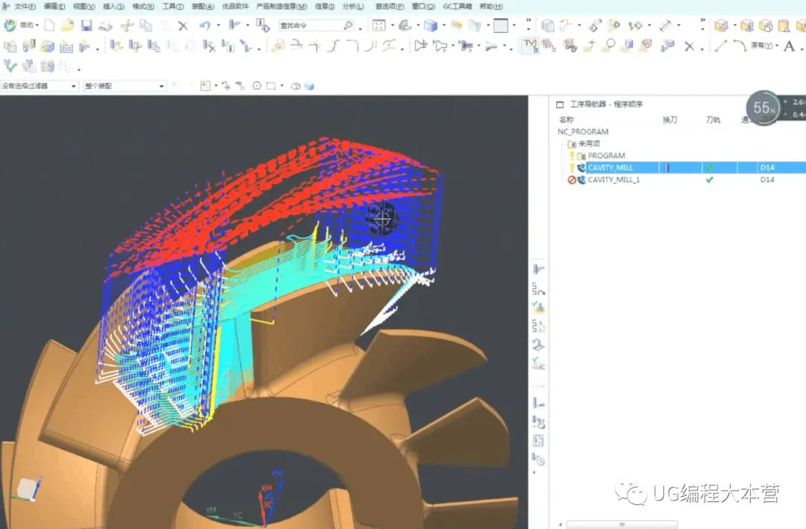Click the Fit view icon
Image resolution: width=806 pixels, height=529 pixels.
tap(379, 25)
